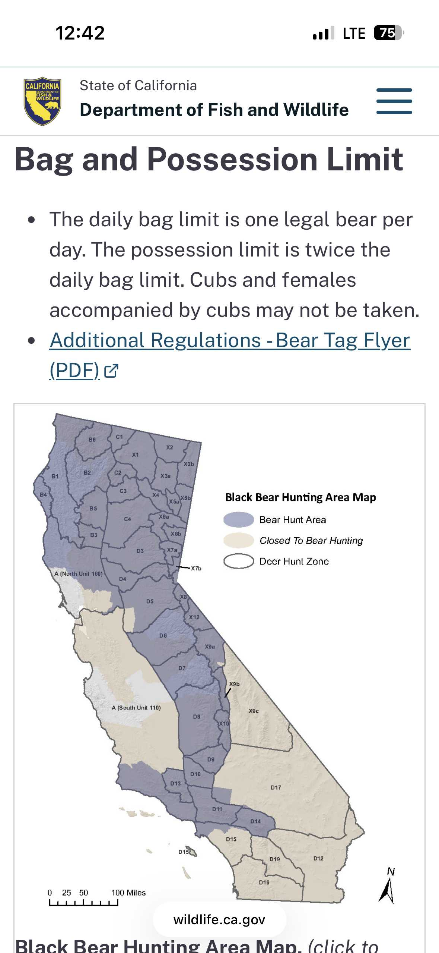Image resolution: width=439 pixels, height=953 pixels.
Task: Tap the California Fish and Wildlife logo
Action: [x=42, y=101]
